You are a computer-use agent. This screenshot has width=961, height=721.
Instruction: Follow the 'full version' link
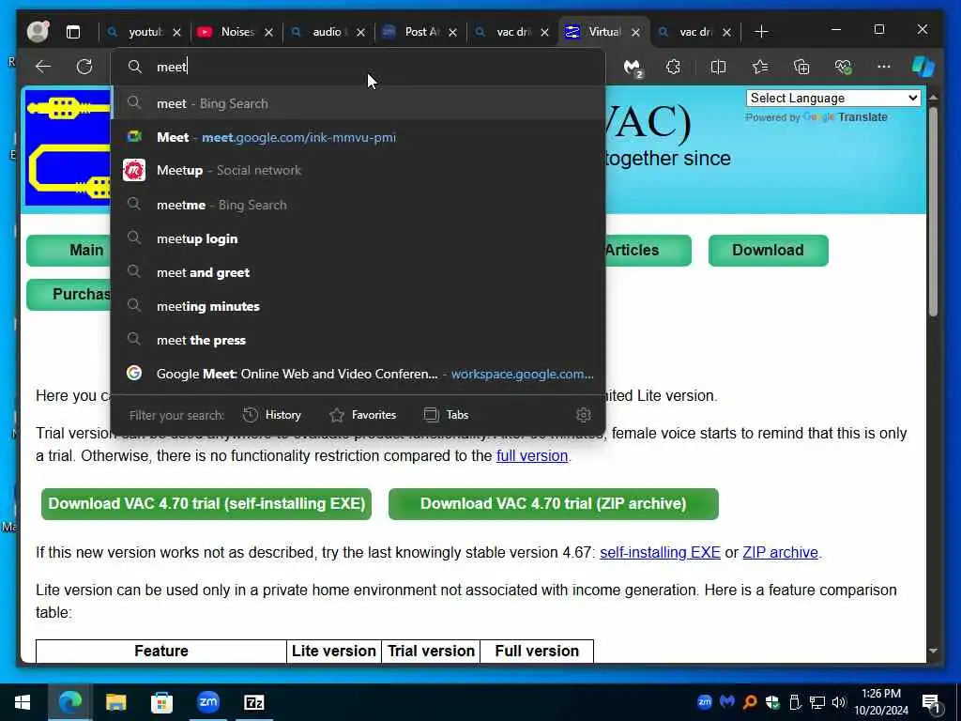(532, 456)
